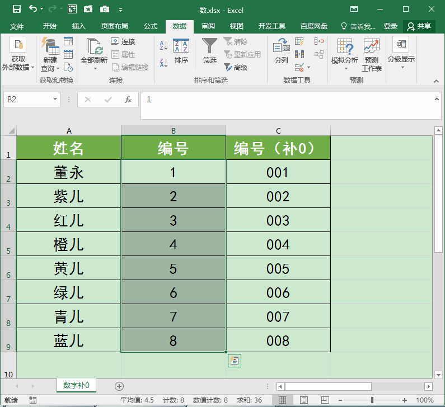Click the Share (共享) button
Screen dimensions: 445x407
419,26
